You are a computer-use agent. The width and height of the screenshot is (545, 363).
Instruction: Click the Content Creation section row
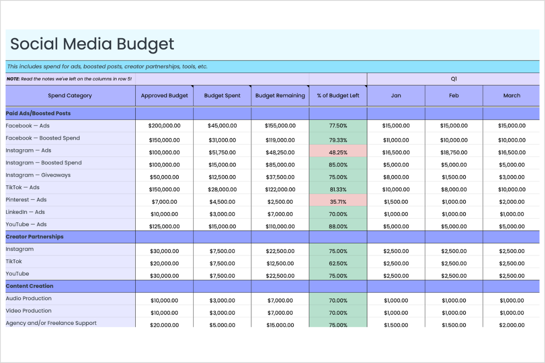tap(272, 286)
